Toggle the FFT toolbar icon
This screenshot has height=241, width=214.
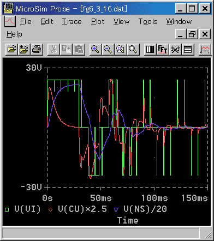163,49
